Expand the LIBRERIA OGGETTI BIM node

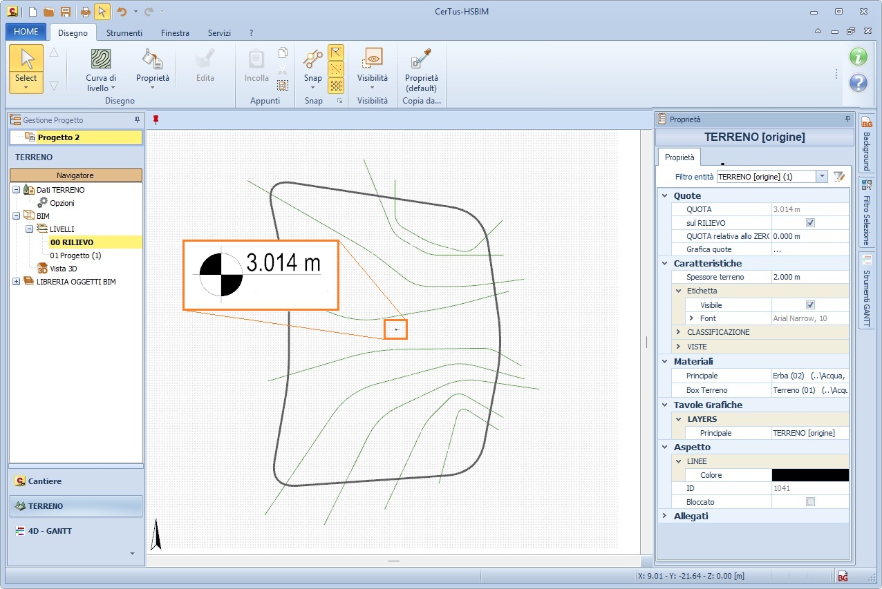pyautogui.click(x=16, y=282)
